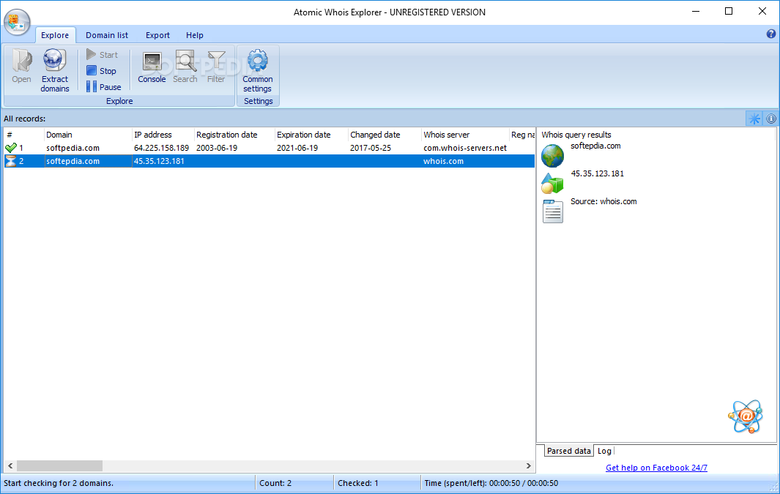Viewport: 780px width, 494px height.
Task: Click the blue help question icon
Action: (771, 34)
